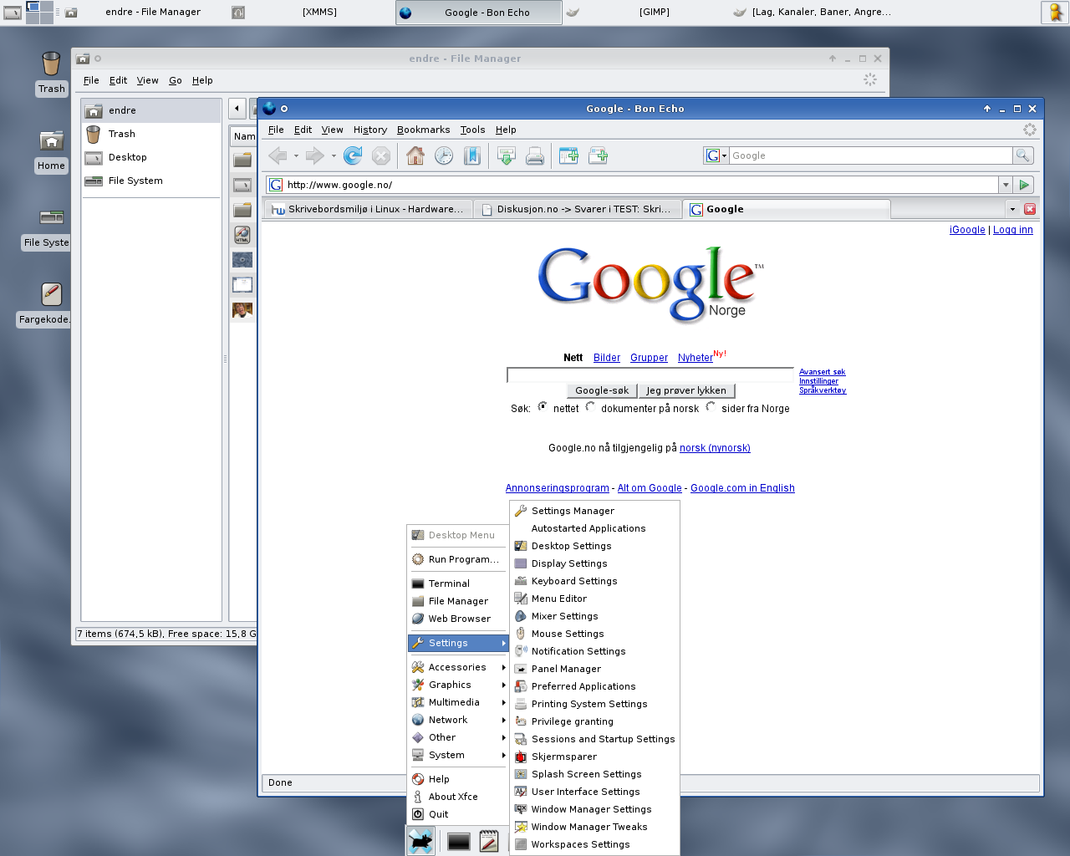Select File System in File Manager sidebar
The image size is (1070, 856).
click(x=151, y=181)
